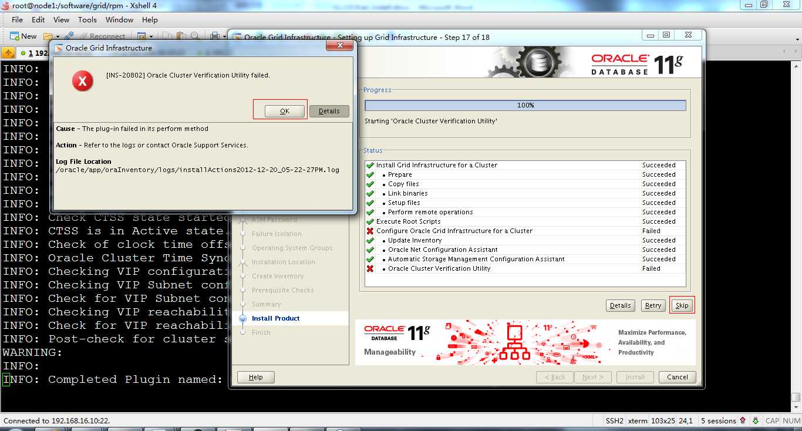Click the 103x25 terminal size in status bar
The image size is (802, 431).
[x=664, y=420]
